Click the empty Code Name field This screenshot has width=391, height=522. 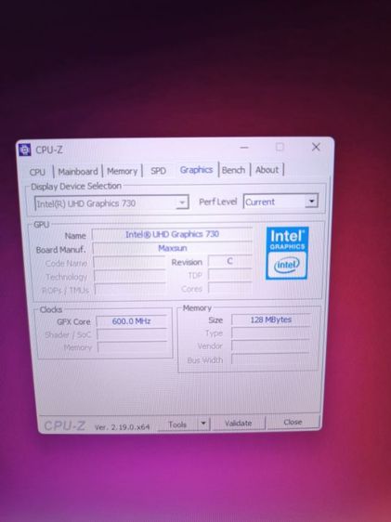(x=129, y=263)
